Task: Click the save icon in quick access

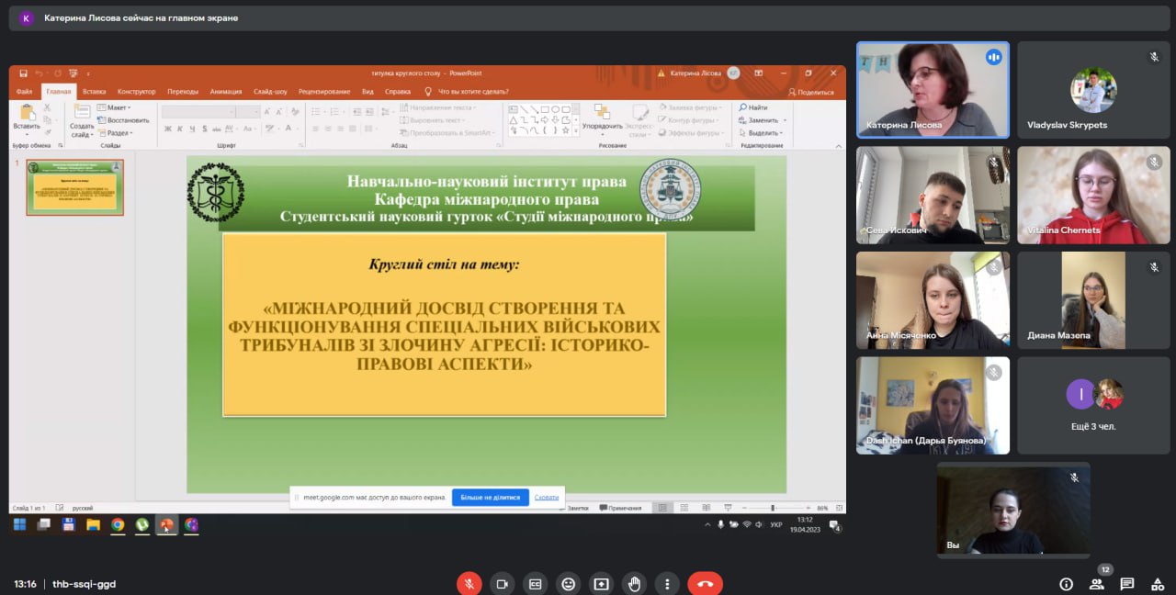Action: pos(24,73)
